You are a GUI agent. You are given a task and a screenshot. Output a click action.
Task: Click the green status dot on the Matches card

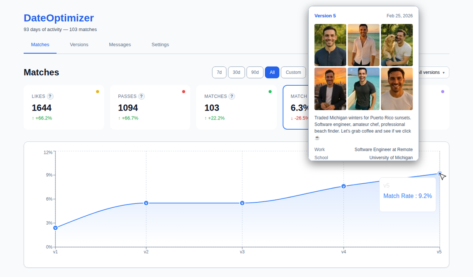(x=269, y=91)
